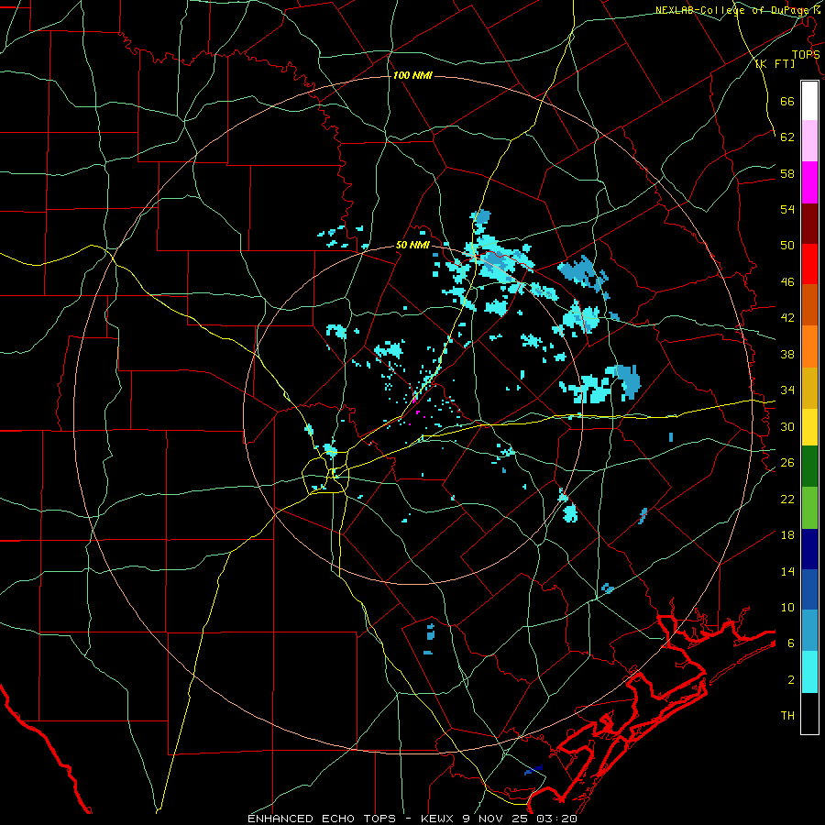Click the bright orange legend swatch

809,346
